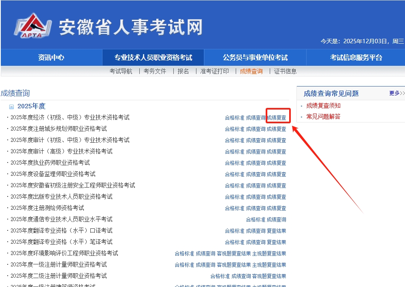Open 客观题复查结果 for 二级注册计量师考试
The image size is (405, 287).
pyautogui.click(x=269, y=276)
